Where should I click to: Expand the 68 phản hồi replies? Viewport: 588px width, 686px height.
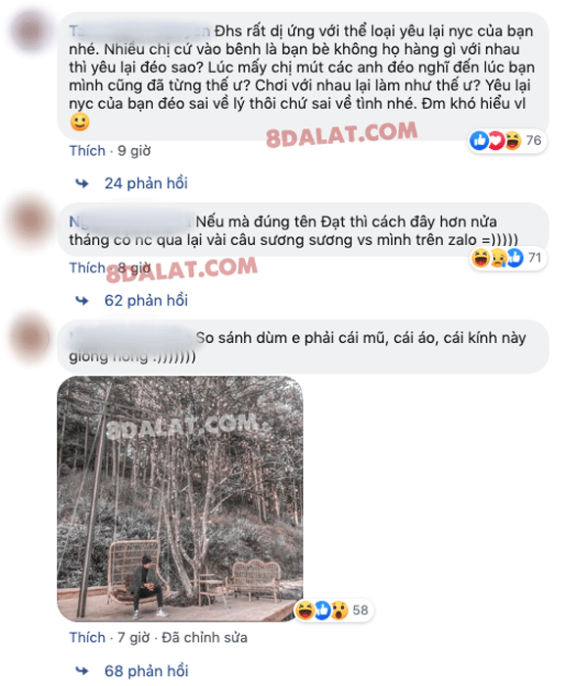pyautogui.click(x=146, y=670)
